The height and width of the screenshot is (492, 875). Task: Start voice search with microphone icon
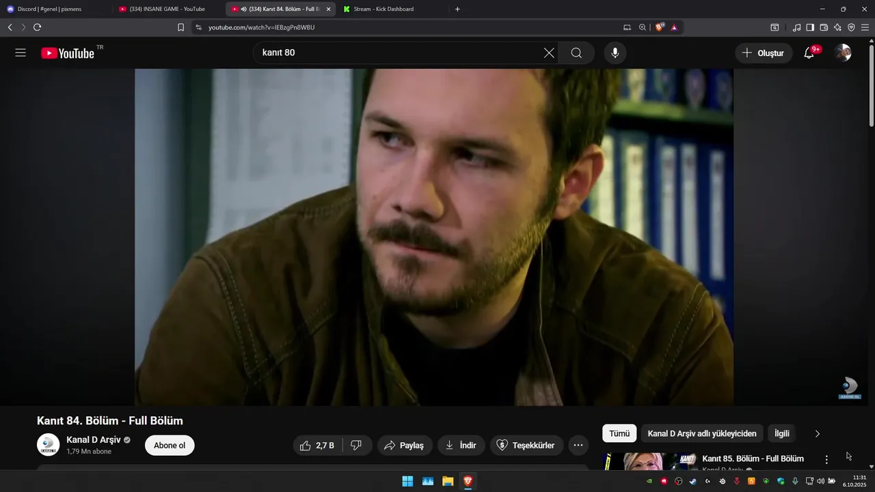[x=615, y=53]
